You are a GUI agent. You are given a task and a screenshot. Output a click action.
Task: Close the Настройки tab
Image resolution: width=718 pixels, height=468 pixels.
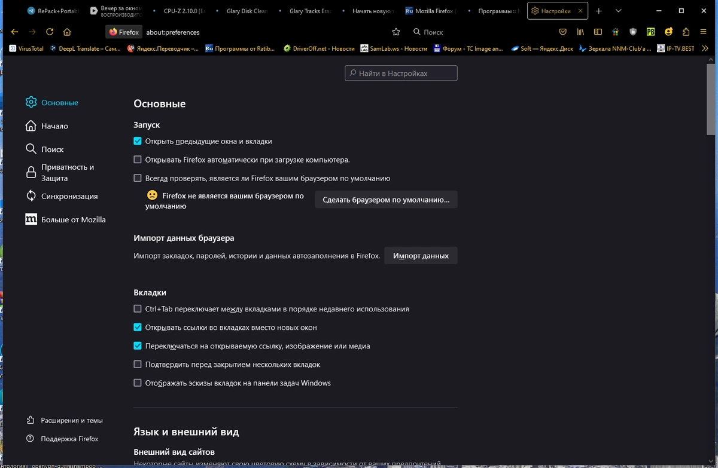pos(579,11)
